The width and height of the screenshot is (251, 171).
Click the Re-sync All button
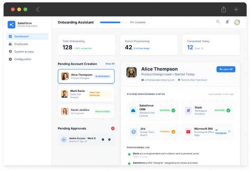pos(226,69)
